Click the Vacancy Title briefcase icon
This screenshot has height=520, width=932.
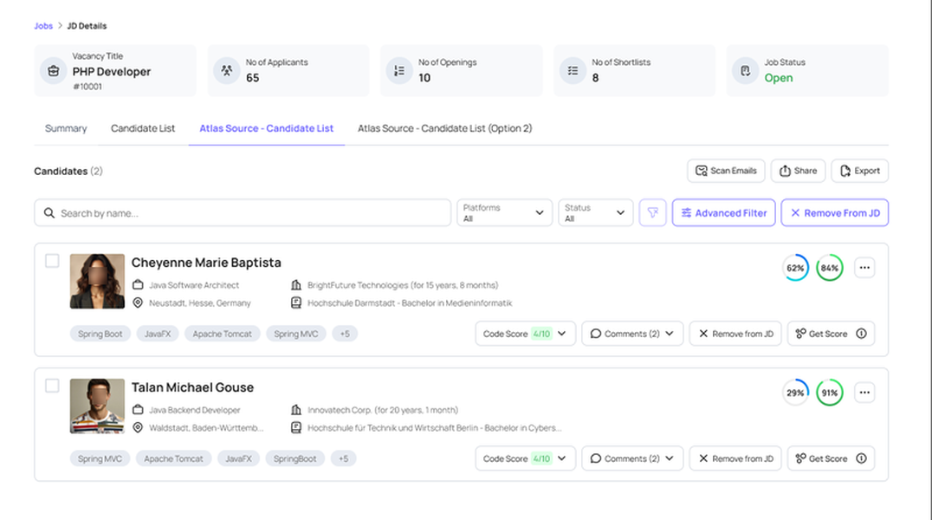(54, 71)
